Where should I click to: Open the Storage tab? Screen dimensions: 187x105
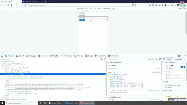pyautogui.click(x=89, y=56)
